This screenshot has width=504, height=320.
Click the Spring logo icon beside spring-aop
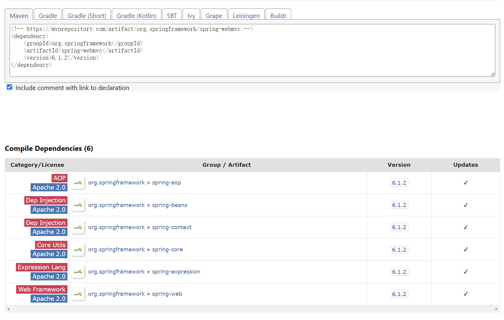78,183
